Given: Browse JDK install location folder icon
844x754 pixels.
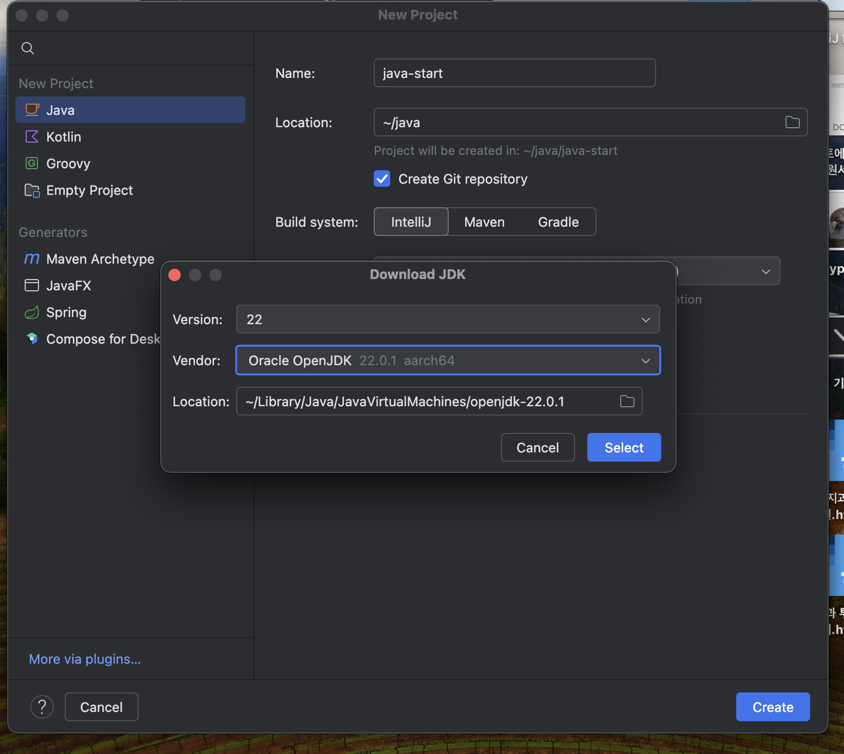Looking at the screenshot, I should click(x=627, y=401).
